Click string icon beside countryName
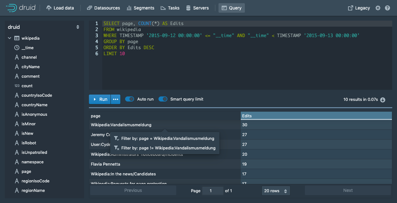The image size is (397, 203). [17, 105]
